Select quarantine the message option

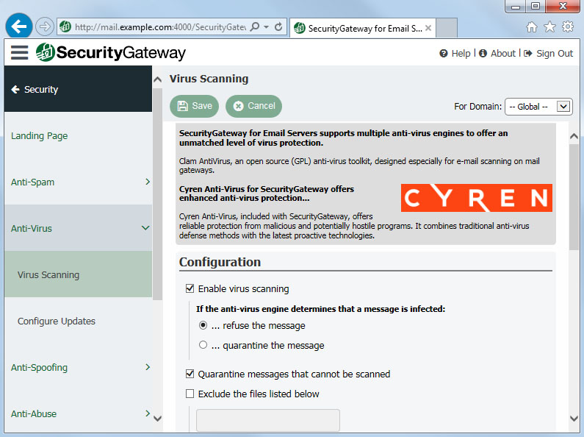click(x=203, y=345)
